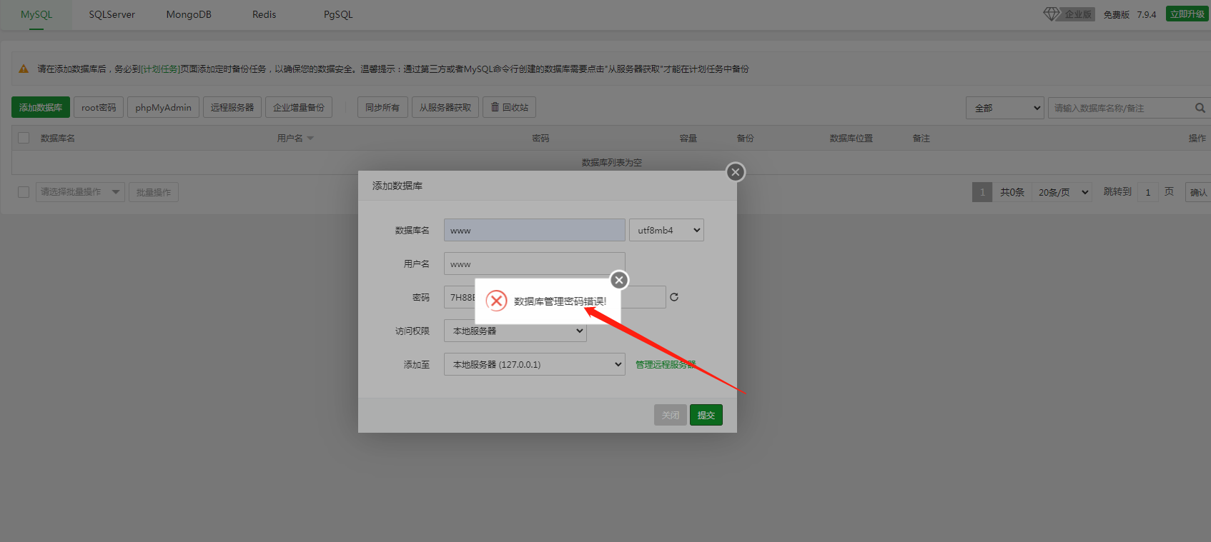Click the manage remote servers link
1211x542 pixels.
pos(666,364)
